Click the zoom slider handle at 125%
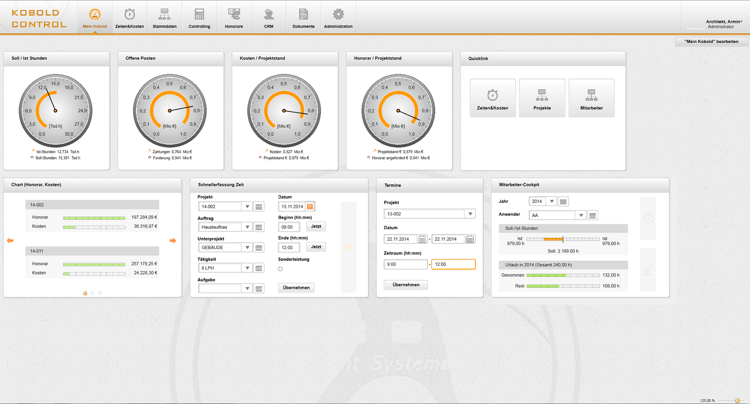 click(x=737, y=401)
